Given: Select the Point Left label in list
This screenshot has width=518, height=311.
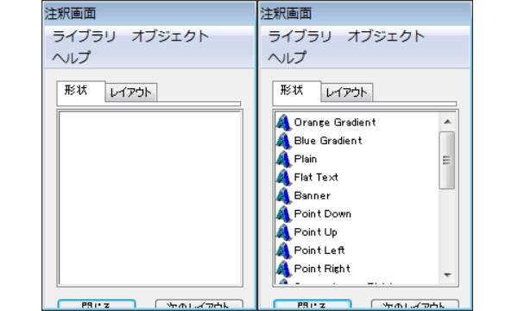Looking at the screenshot, I should pos(319,251).
